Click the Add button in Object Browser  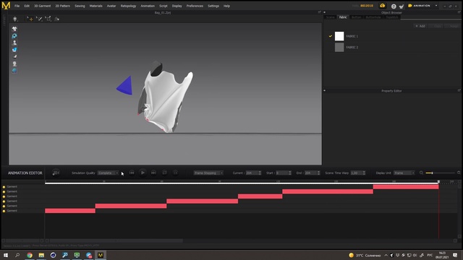420,26
